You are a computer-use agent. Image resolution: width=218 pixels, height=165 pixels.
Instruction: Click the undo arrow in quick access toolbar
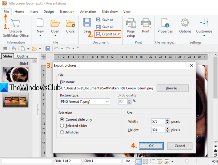pyautogui.click(x=56, y=49)
